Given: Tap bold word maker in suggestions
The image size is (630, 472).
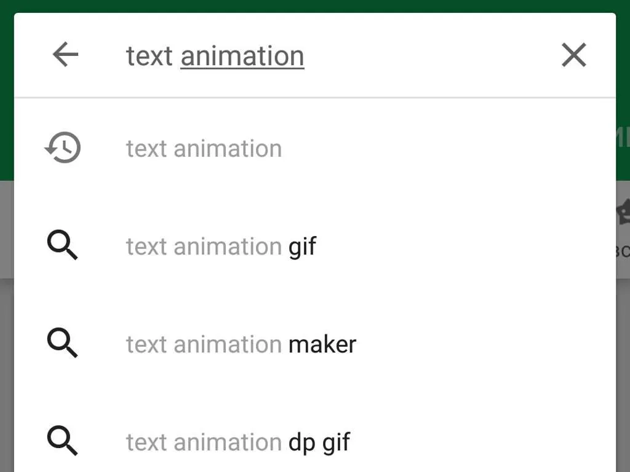Looking at the screenshot, I should pos(322,344).
